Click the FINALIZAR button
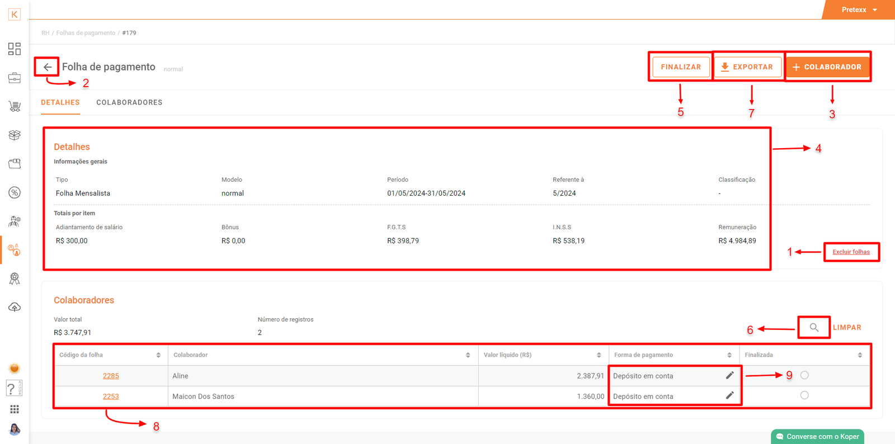 point(681,67)
